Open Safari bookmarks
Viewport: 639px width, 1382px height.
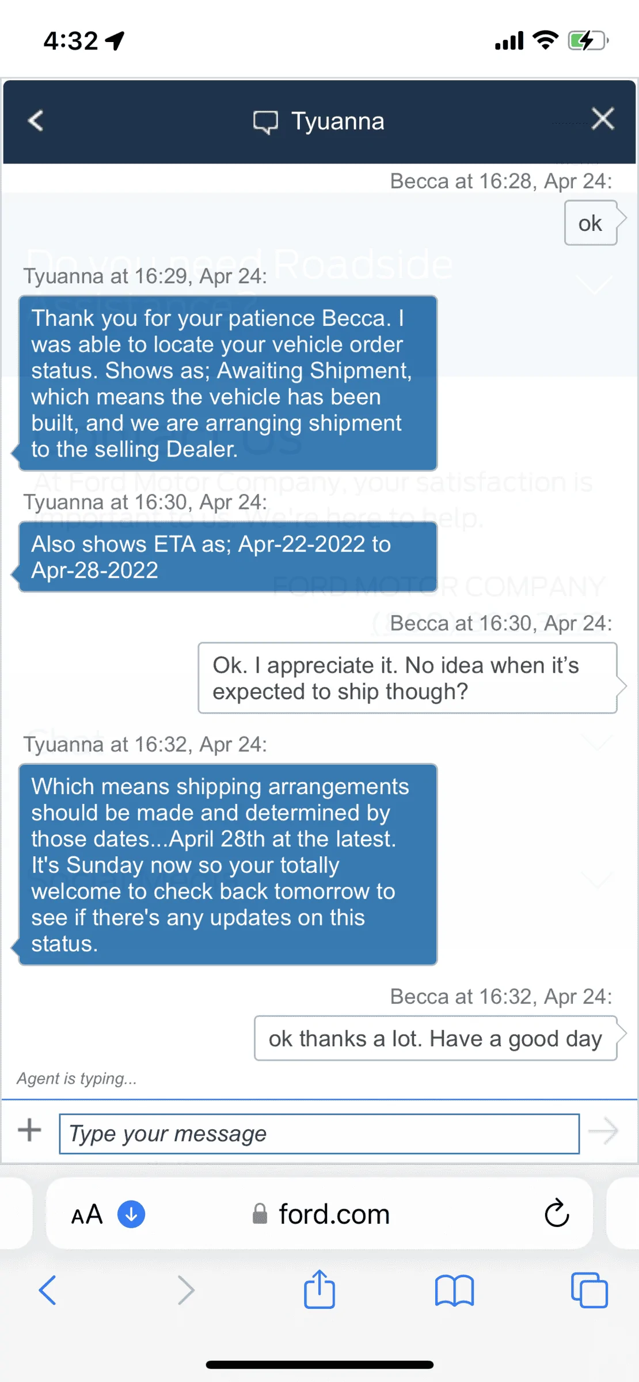click(455, 1290)
